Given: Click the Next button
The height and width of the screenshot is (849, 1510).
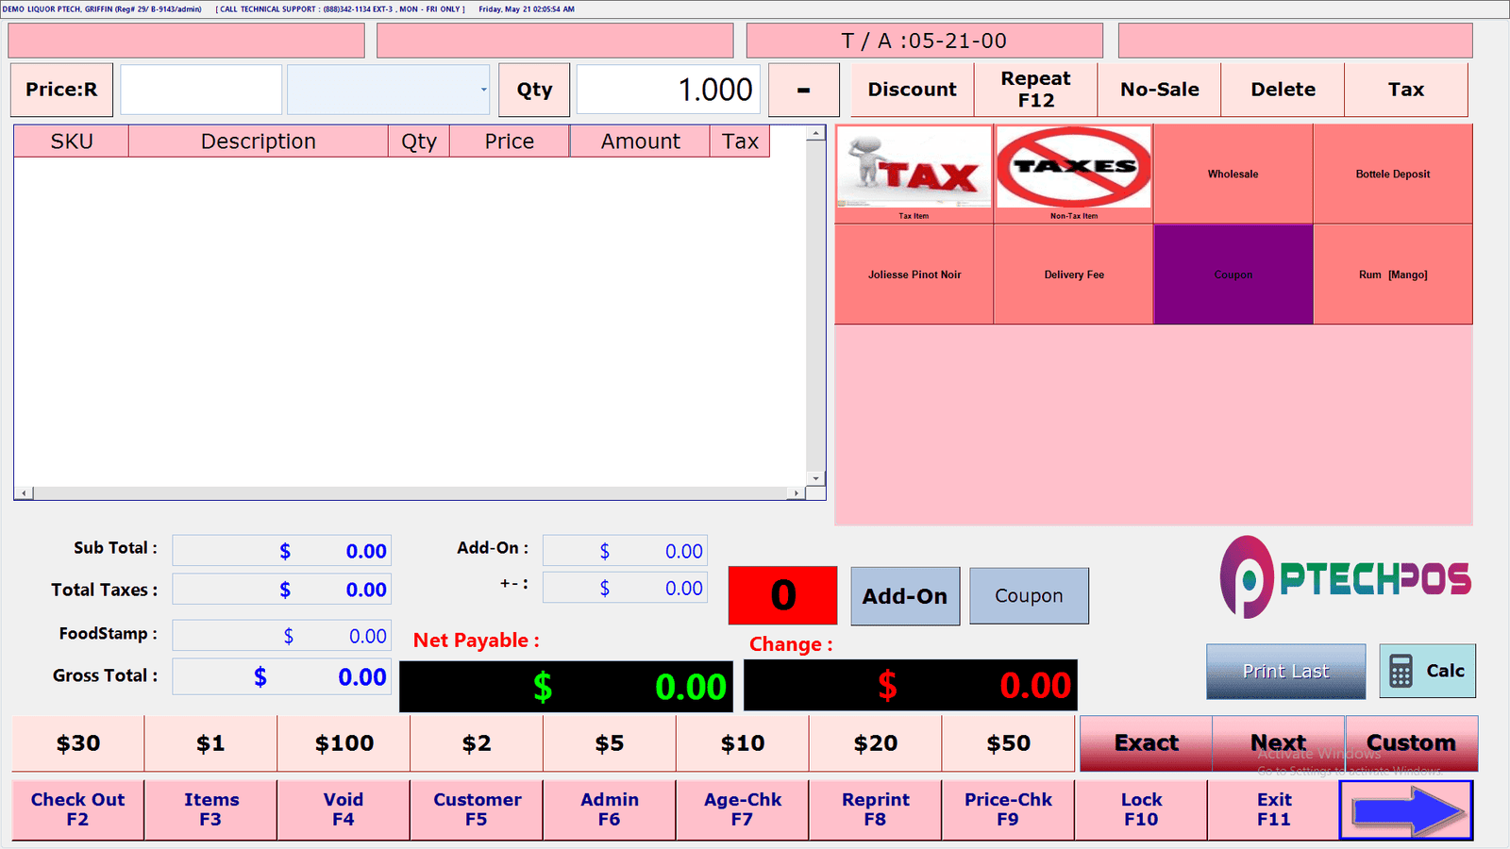Looking at the screenshot, I should pyautogui.click(x=1279, y=743).
